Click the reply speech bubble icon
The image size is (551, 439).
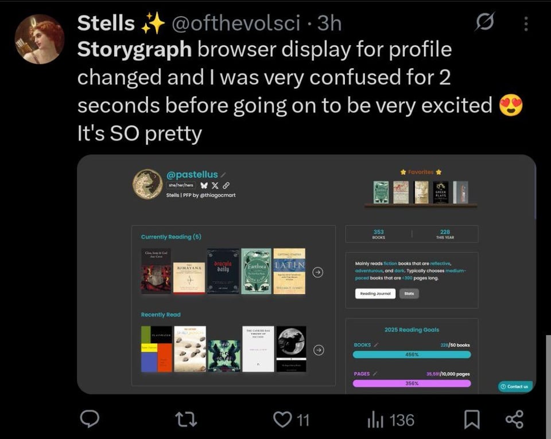[89, 419]
